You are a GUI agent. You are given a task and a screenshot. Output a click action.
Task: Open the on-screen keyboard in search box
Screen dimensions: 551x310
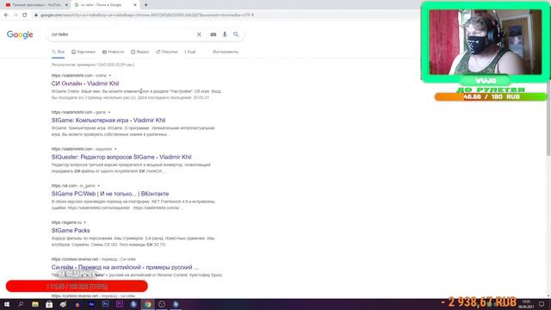214,34
